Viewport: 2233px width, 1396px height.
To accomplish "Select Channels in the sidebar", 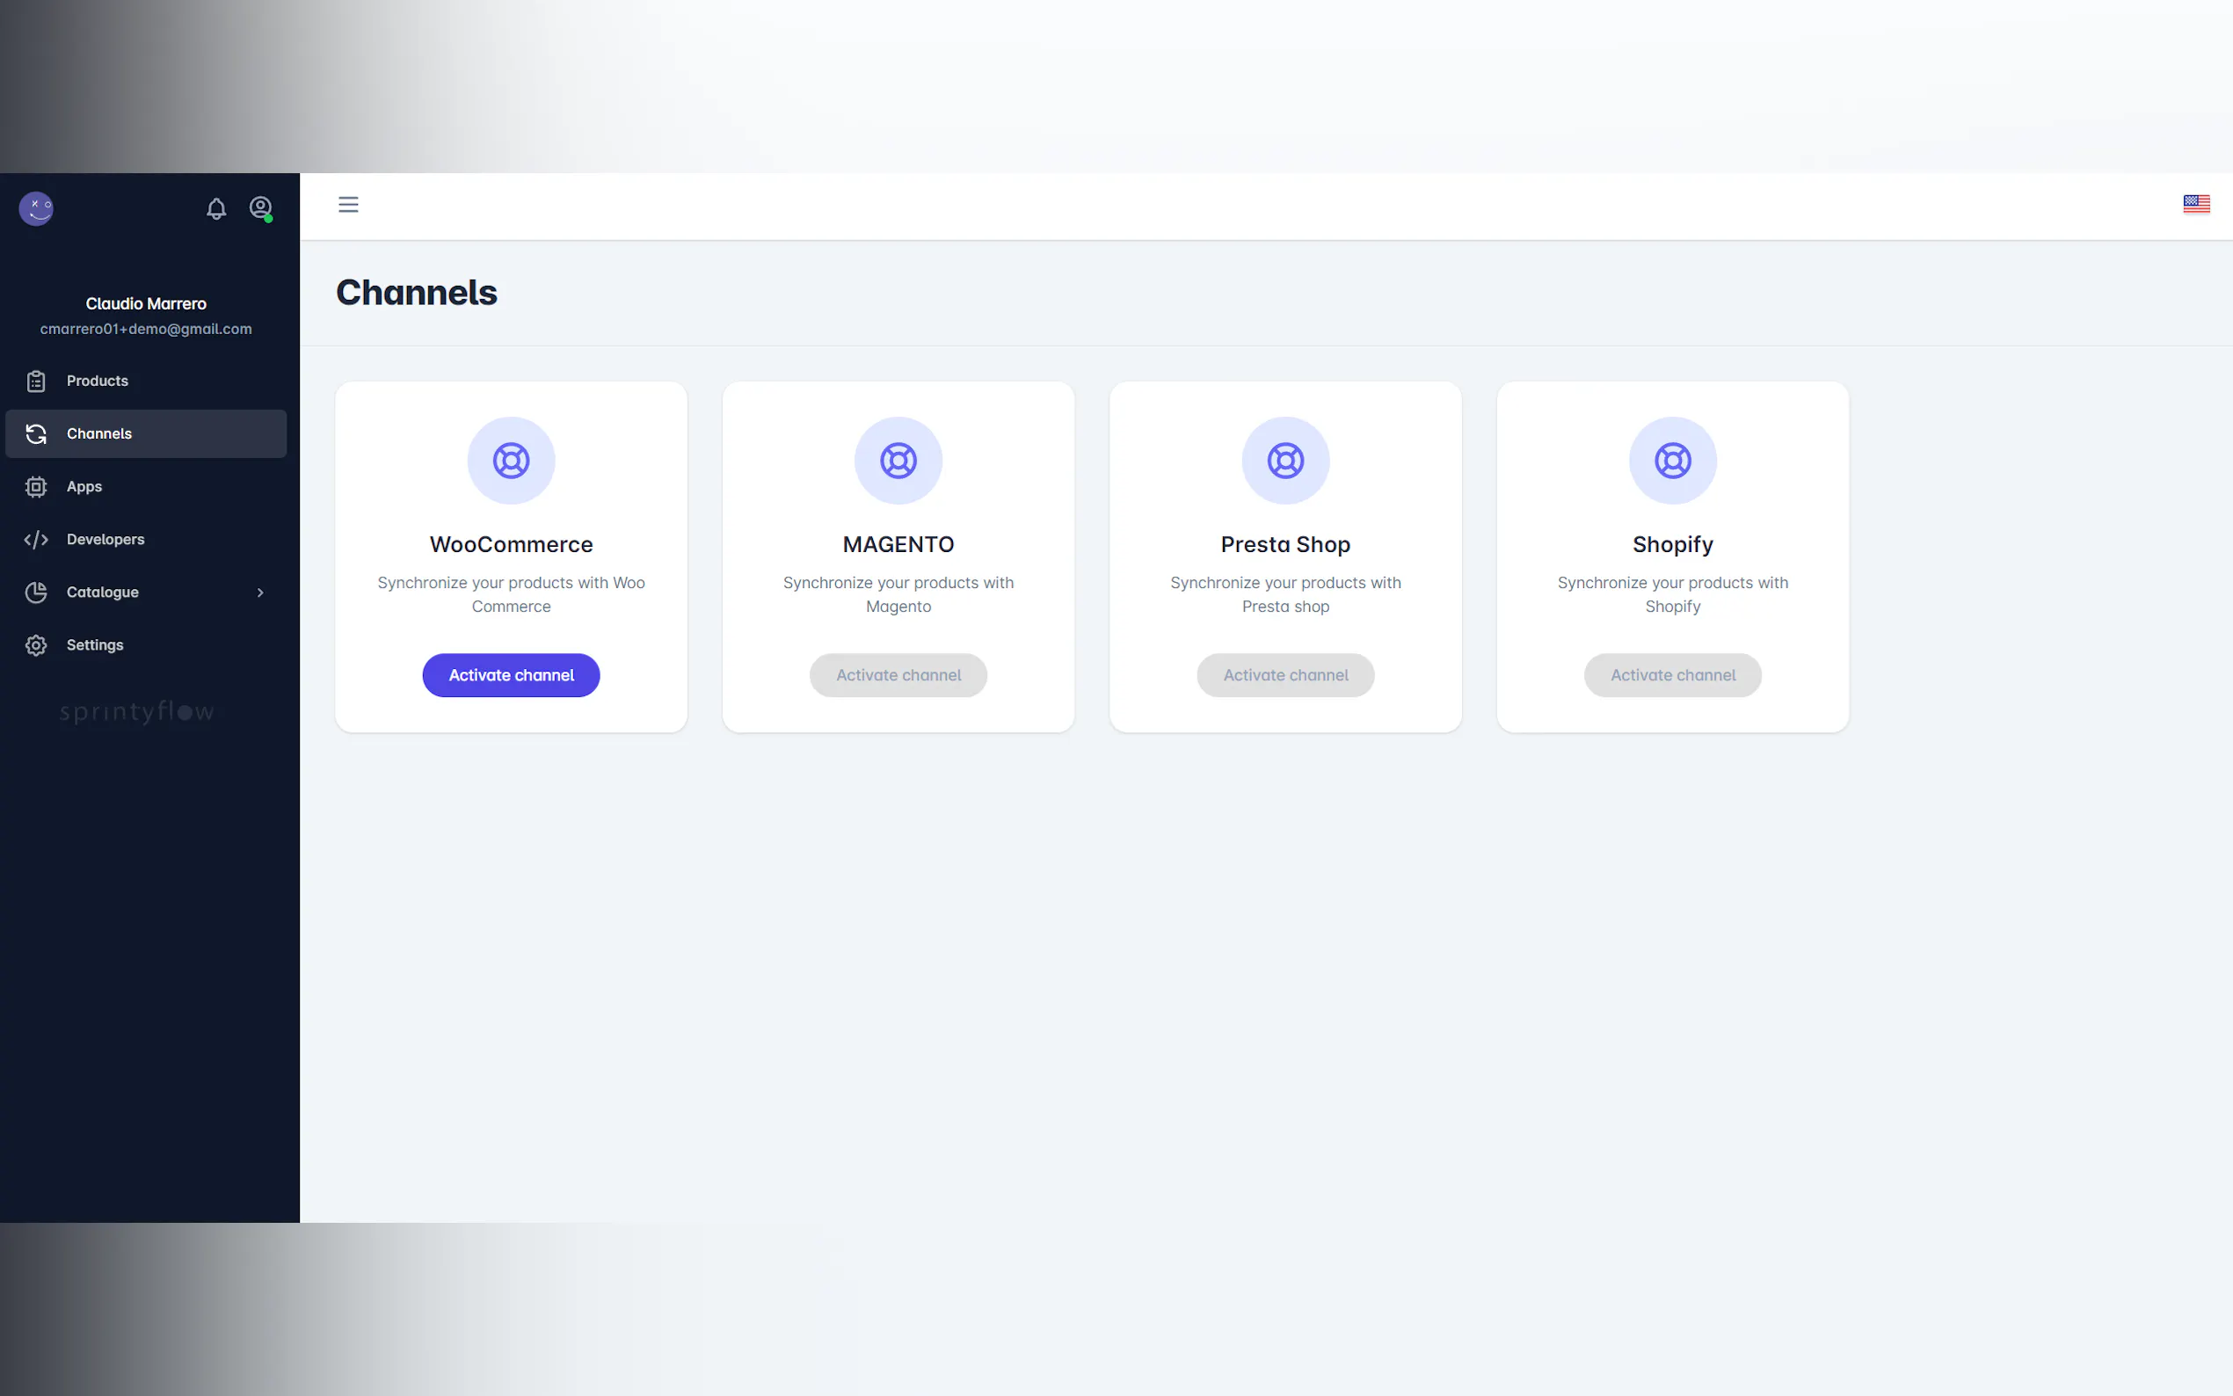I will (98, 434).
